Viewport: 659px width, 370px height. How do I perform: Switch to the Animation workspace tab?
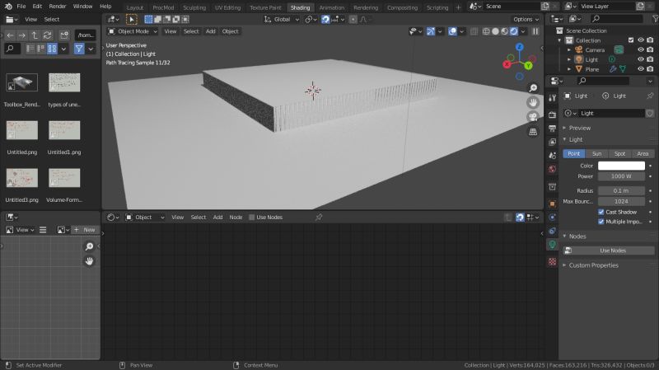(x=332, y=7)
